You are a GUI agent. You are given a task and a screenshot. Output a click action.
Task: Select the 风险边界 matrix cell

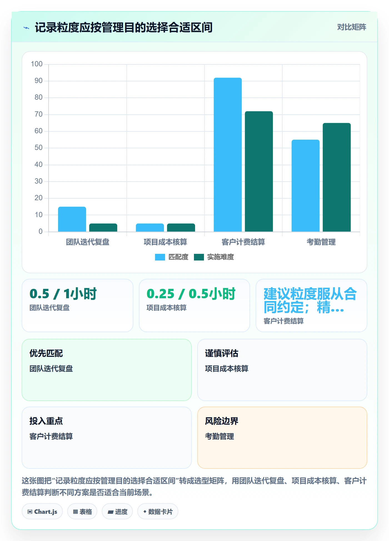click(x=282, y=438)
